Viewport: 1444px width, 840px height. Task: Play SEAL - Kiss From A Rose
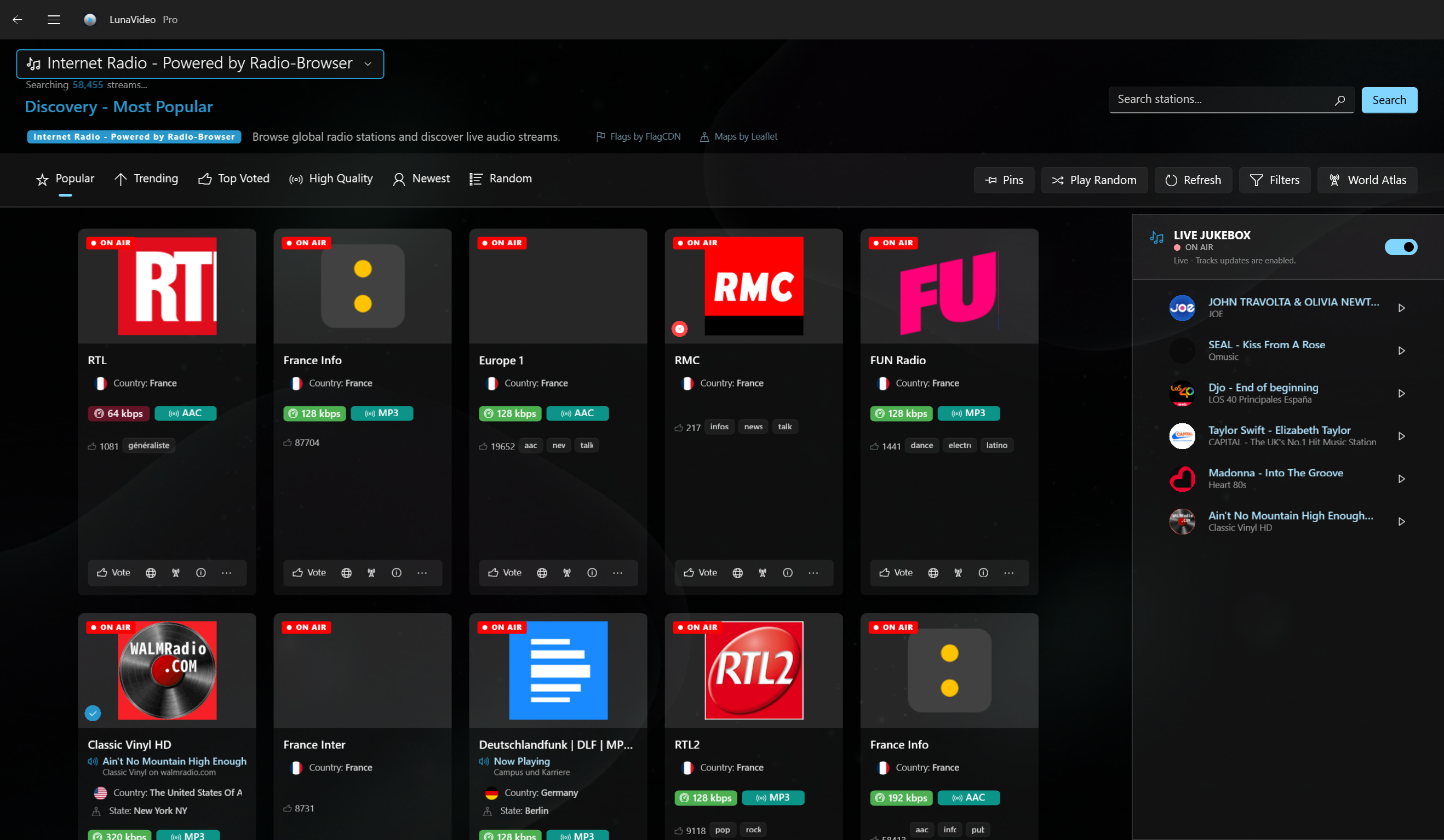pyautogui.click(x=1402, y=350)
